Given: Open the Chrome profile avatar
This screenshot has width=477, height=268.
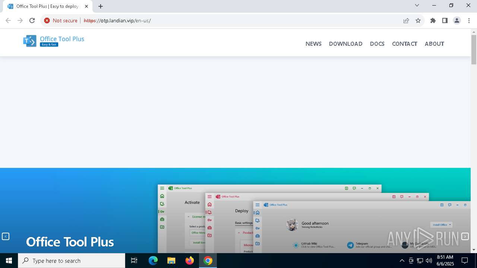Looking at the screenshot, I should point(457,20).
